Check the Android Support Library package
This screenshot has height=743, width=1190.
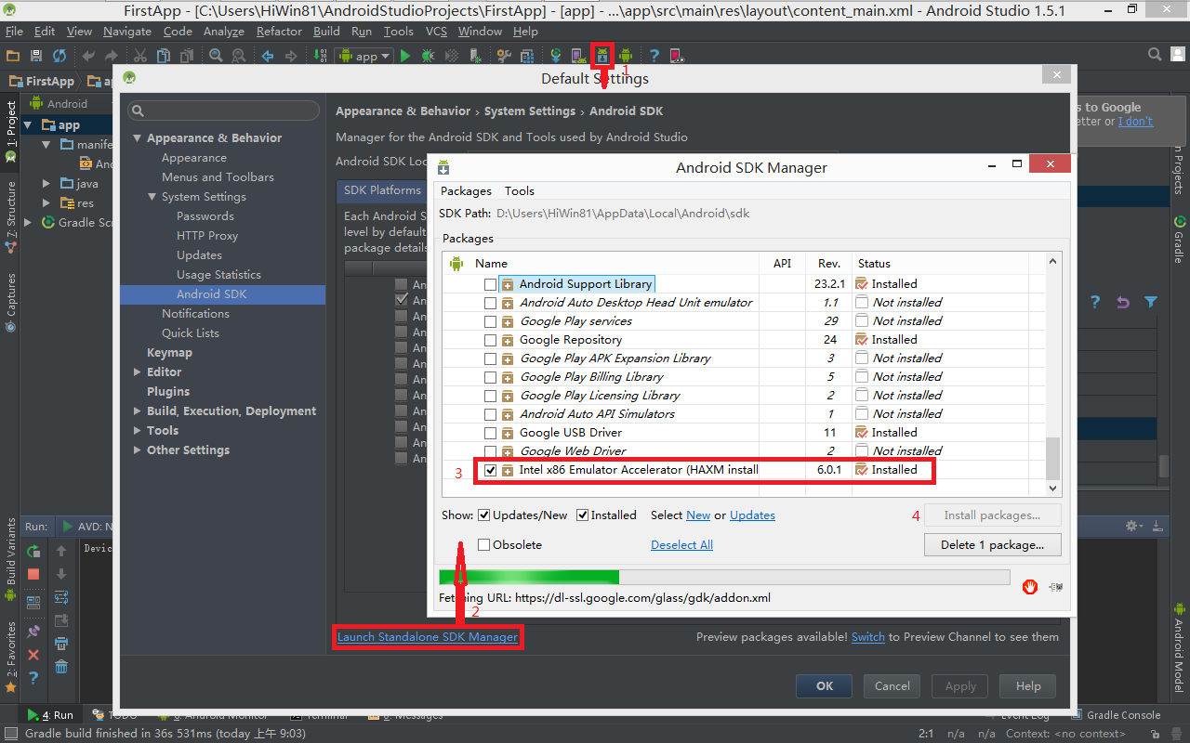pos(490,284)
